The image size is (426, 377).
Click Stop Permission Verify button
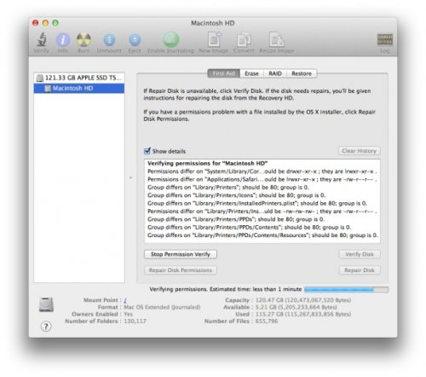181,254
